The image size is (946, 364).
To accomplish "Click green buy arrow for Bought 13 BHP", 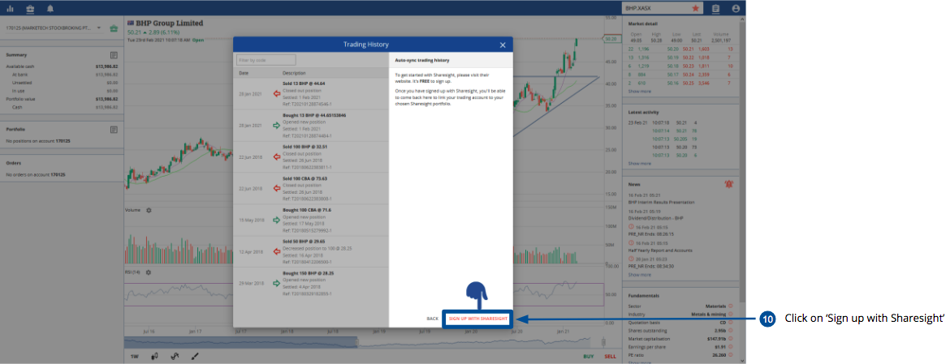I will tap(277, 126).
